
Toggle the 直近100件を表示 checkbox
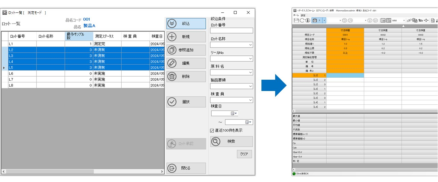pos(212,130)
